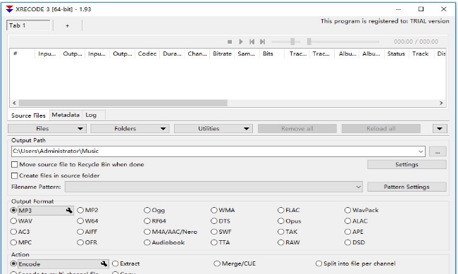Image resolution: width=458 pixels, height=274 pixels.
Task: Click the XRECODE app logo icon
Action: coord(9,9)
